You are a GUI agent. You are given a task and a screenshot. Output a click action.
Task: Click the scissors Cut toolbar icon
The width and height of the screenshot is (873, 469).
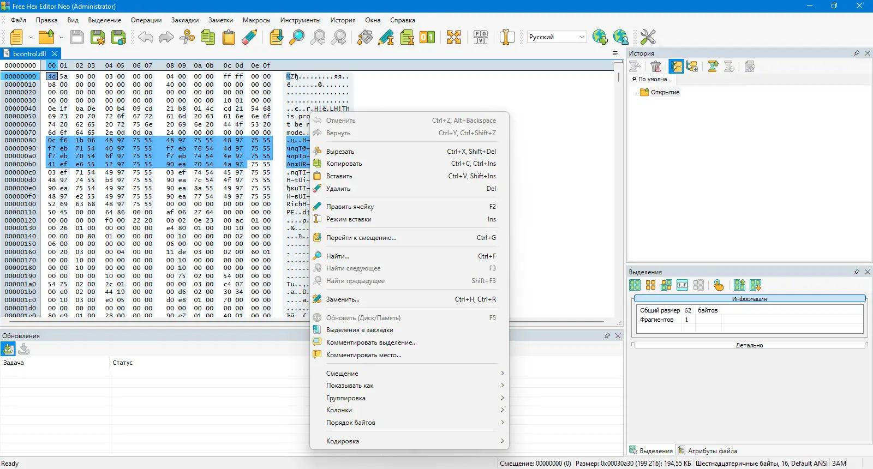187,37
